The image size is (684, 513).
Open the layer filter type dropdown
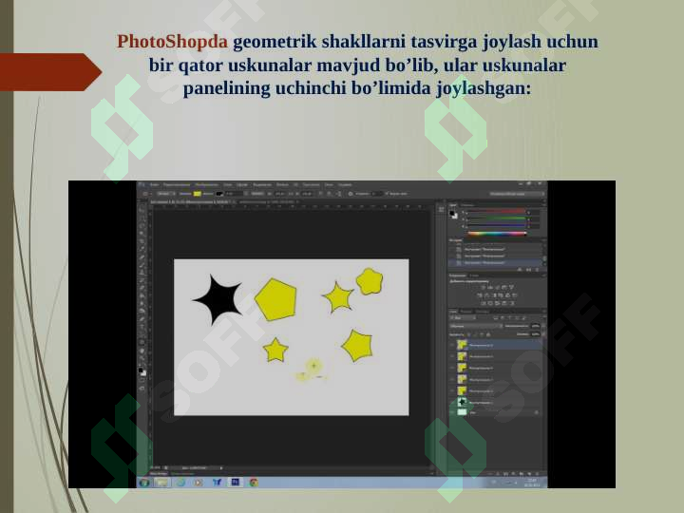(464, 318)
